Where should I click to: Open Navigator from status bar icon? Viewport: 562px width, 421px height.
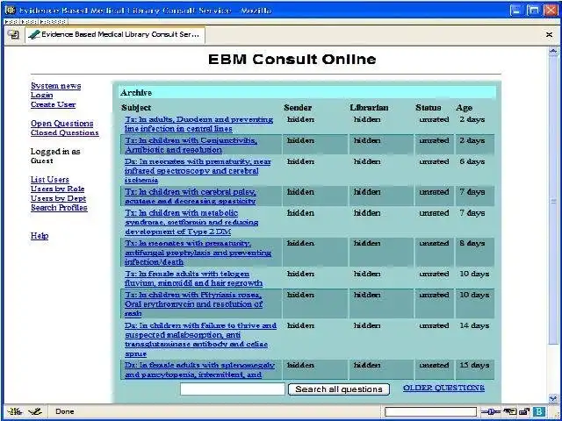[x=15, y=411]
